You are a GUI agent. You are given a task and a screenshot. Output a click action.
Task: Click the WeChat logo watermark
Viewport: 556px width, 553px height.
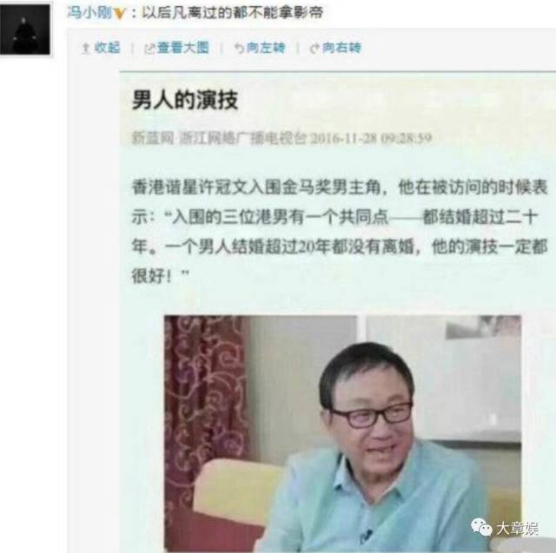coord(481,528)
